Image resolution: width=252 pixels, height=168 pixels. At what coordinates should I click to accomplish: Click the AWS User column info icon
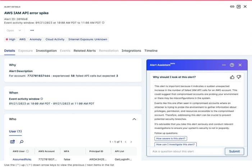(27, 151)
